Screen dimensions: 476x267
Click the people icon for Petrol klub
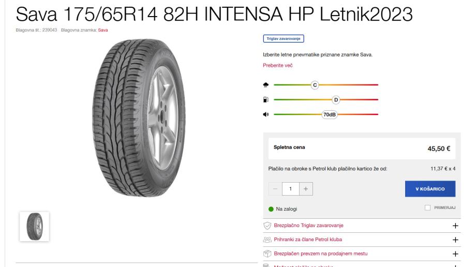(267, 240)
